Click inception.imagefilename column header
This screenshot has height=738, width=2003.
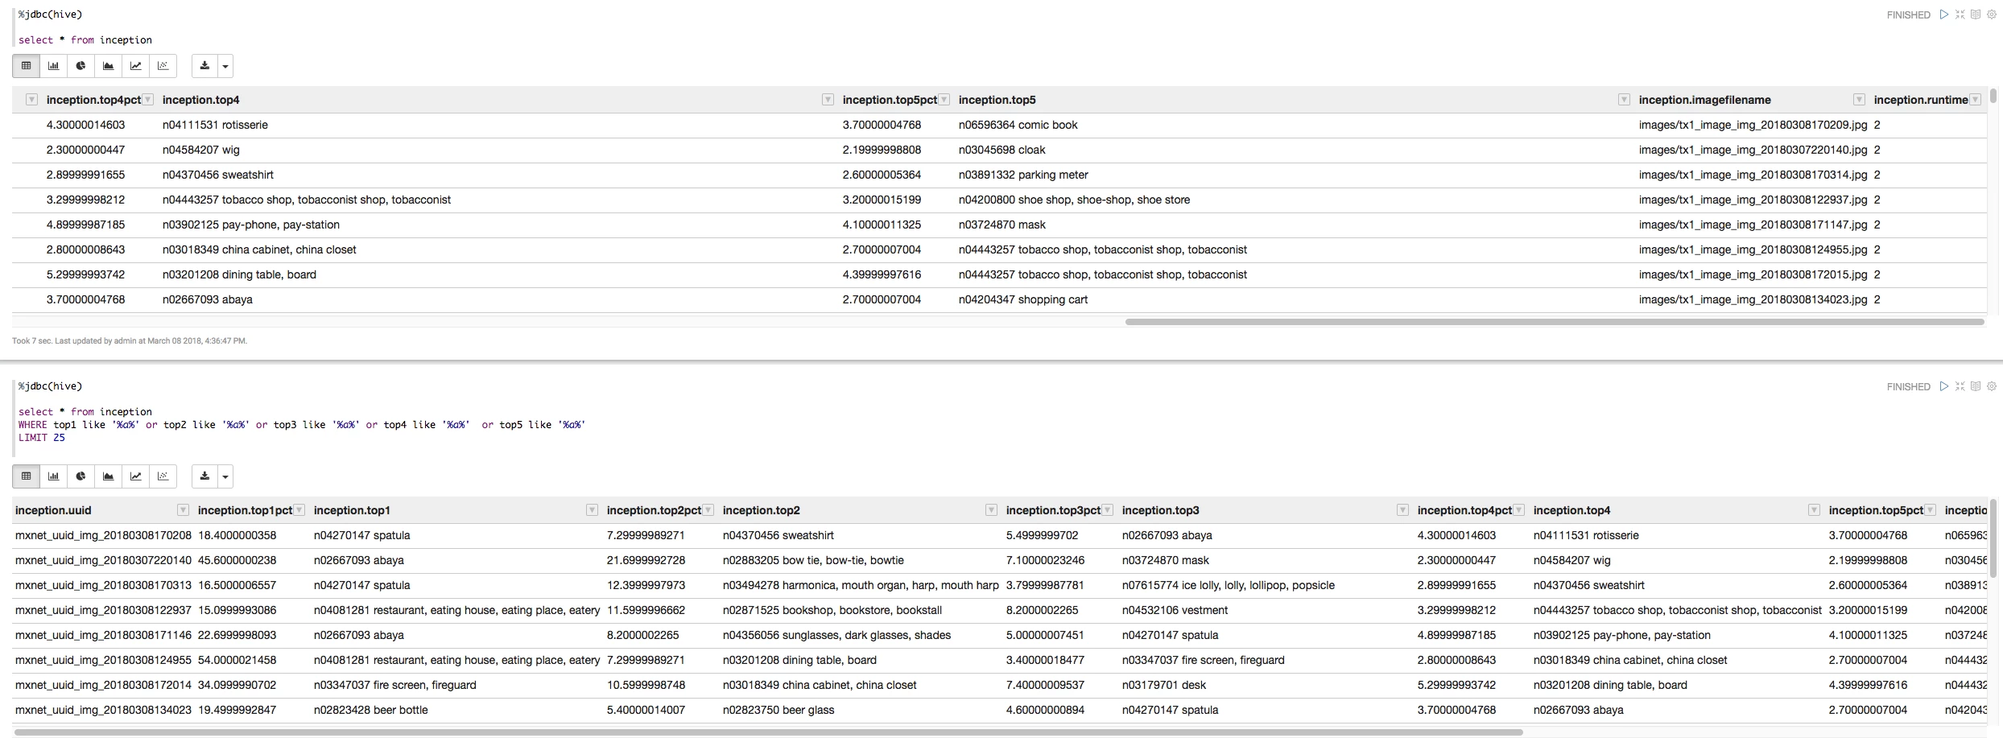point(1704,100)
